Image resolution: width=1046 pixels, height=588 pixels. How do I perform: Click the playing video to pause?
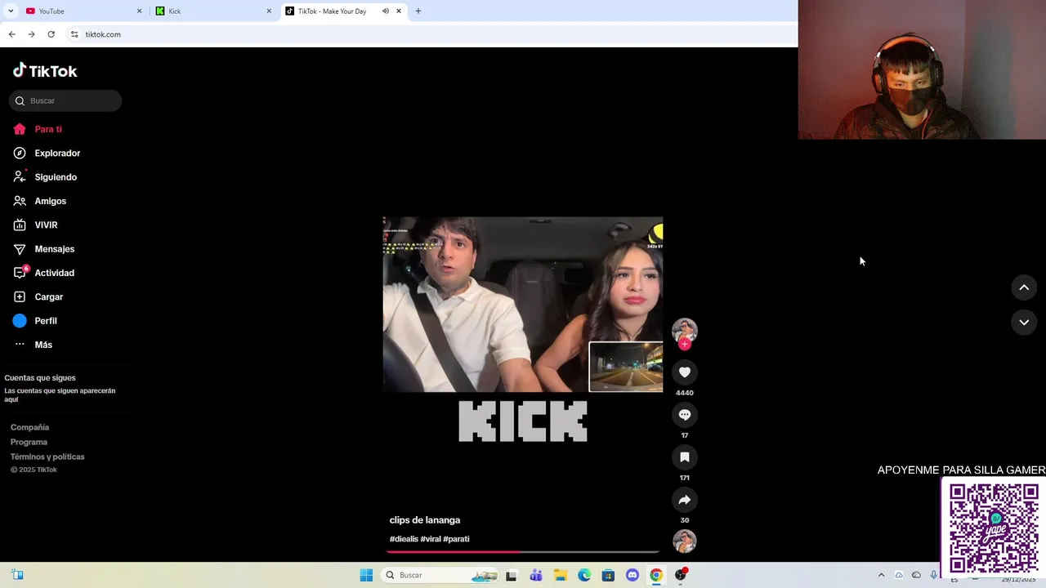click(x=523, y=305)
